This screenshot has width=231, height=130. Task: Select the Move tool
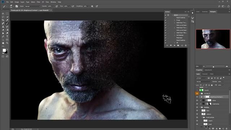coord(3,14)
